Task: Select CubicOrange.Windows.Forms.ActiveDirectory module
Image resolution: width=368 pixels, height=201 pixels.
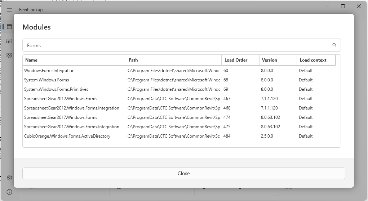Action: click(x=67, y=136)
